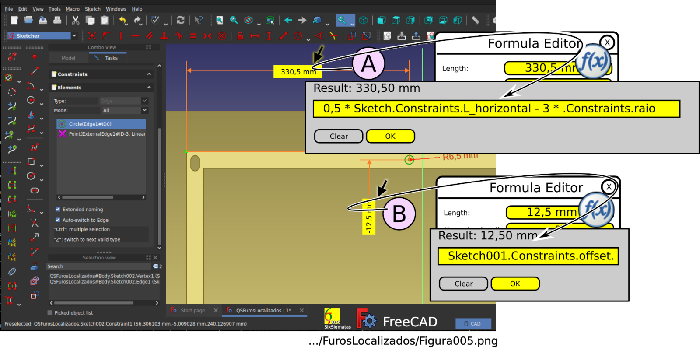Click the f(x) button beside 12,5 mm

tap(596, 209)
